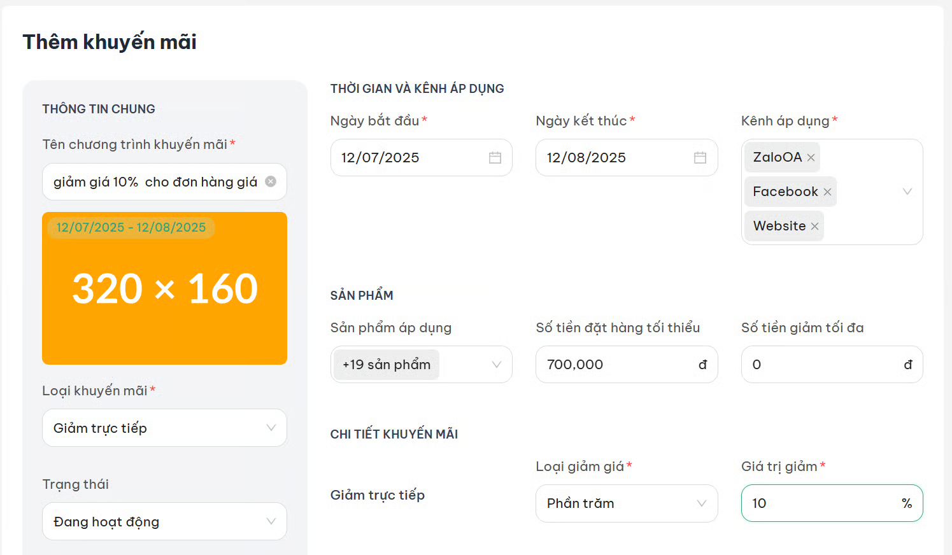The width and height of the screenshot is (952, 555).
Task: Remove the ZaloOA channel tag
Action: [x=811, y=158]
